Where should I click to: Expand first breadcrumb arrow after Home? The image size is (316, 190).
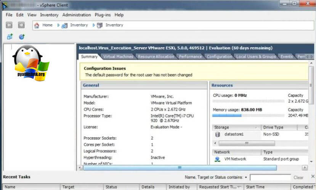[58, 25]
